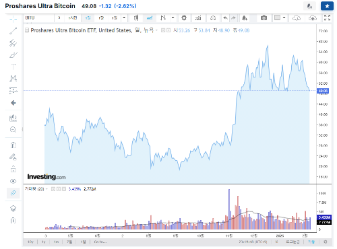
Task: Toggle magnet mode in left toolbar
Action: [13, 145]
